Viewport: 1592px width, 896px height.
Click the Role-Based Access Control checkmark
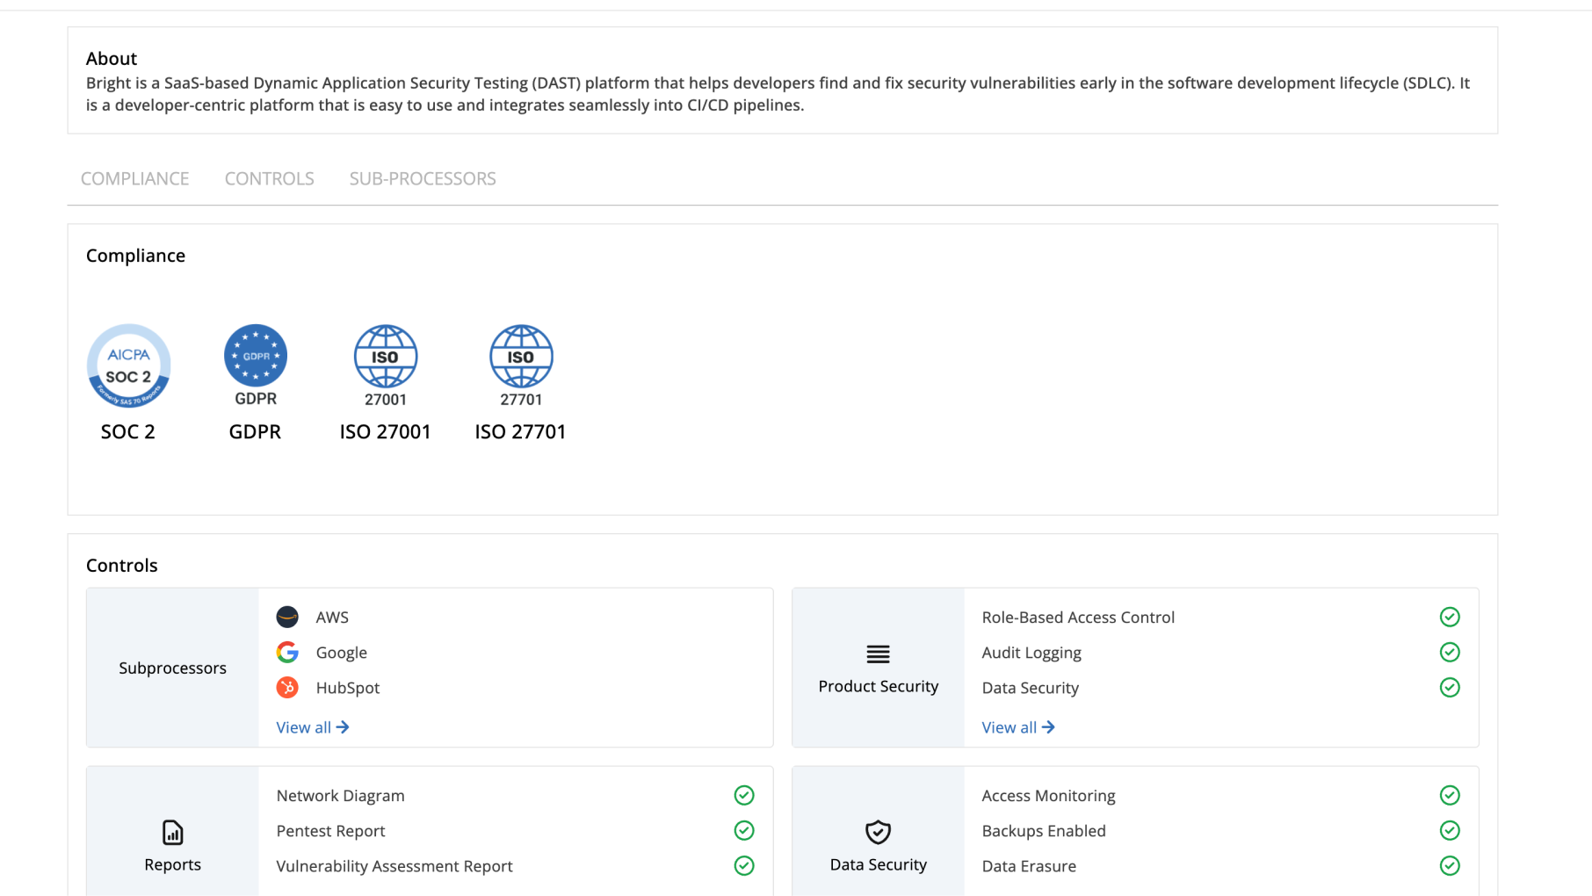click(x=1450, y=617)
